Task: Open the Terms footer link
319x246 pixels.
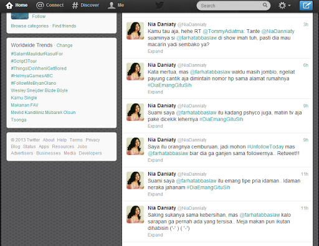Action: [76, 140]
